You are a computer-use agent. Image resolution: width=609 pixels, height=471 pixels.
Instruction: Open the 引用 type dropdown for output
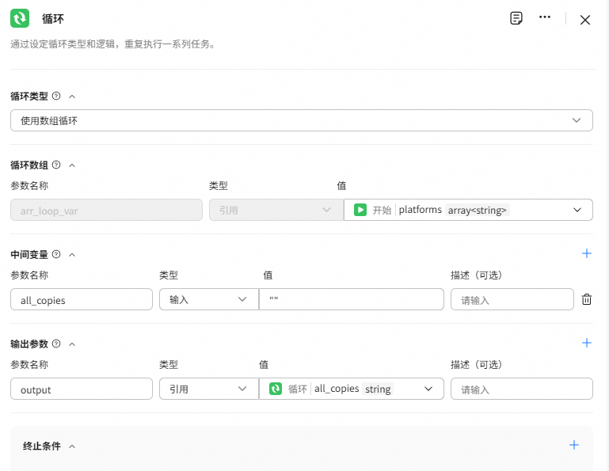coord(209,389)
